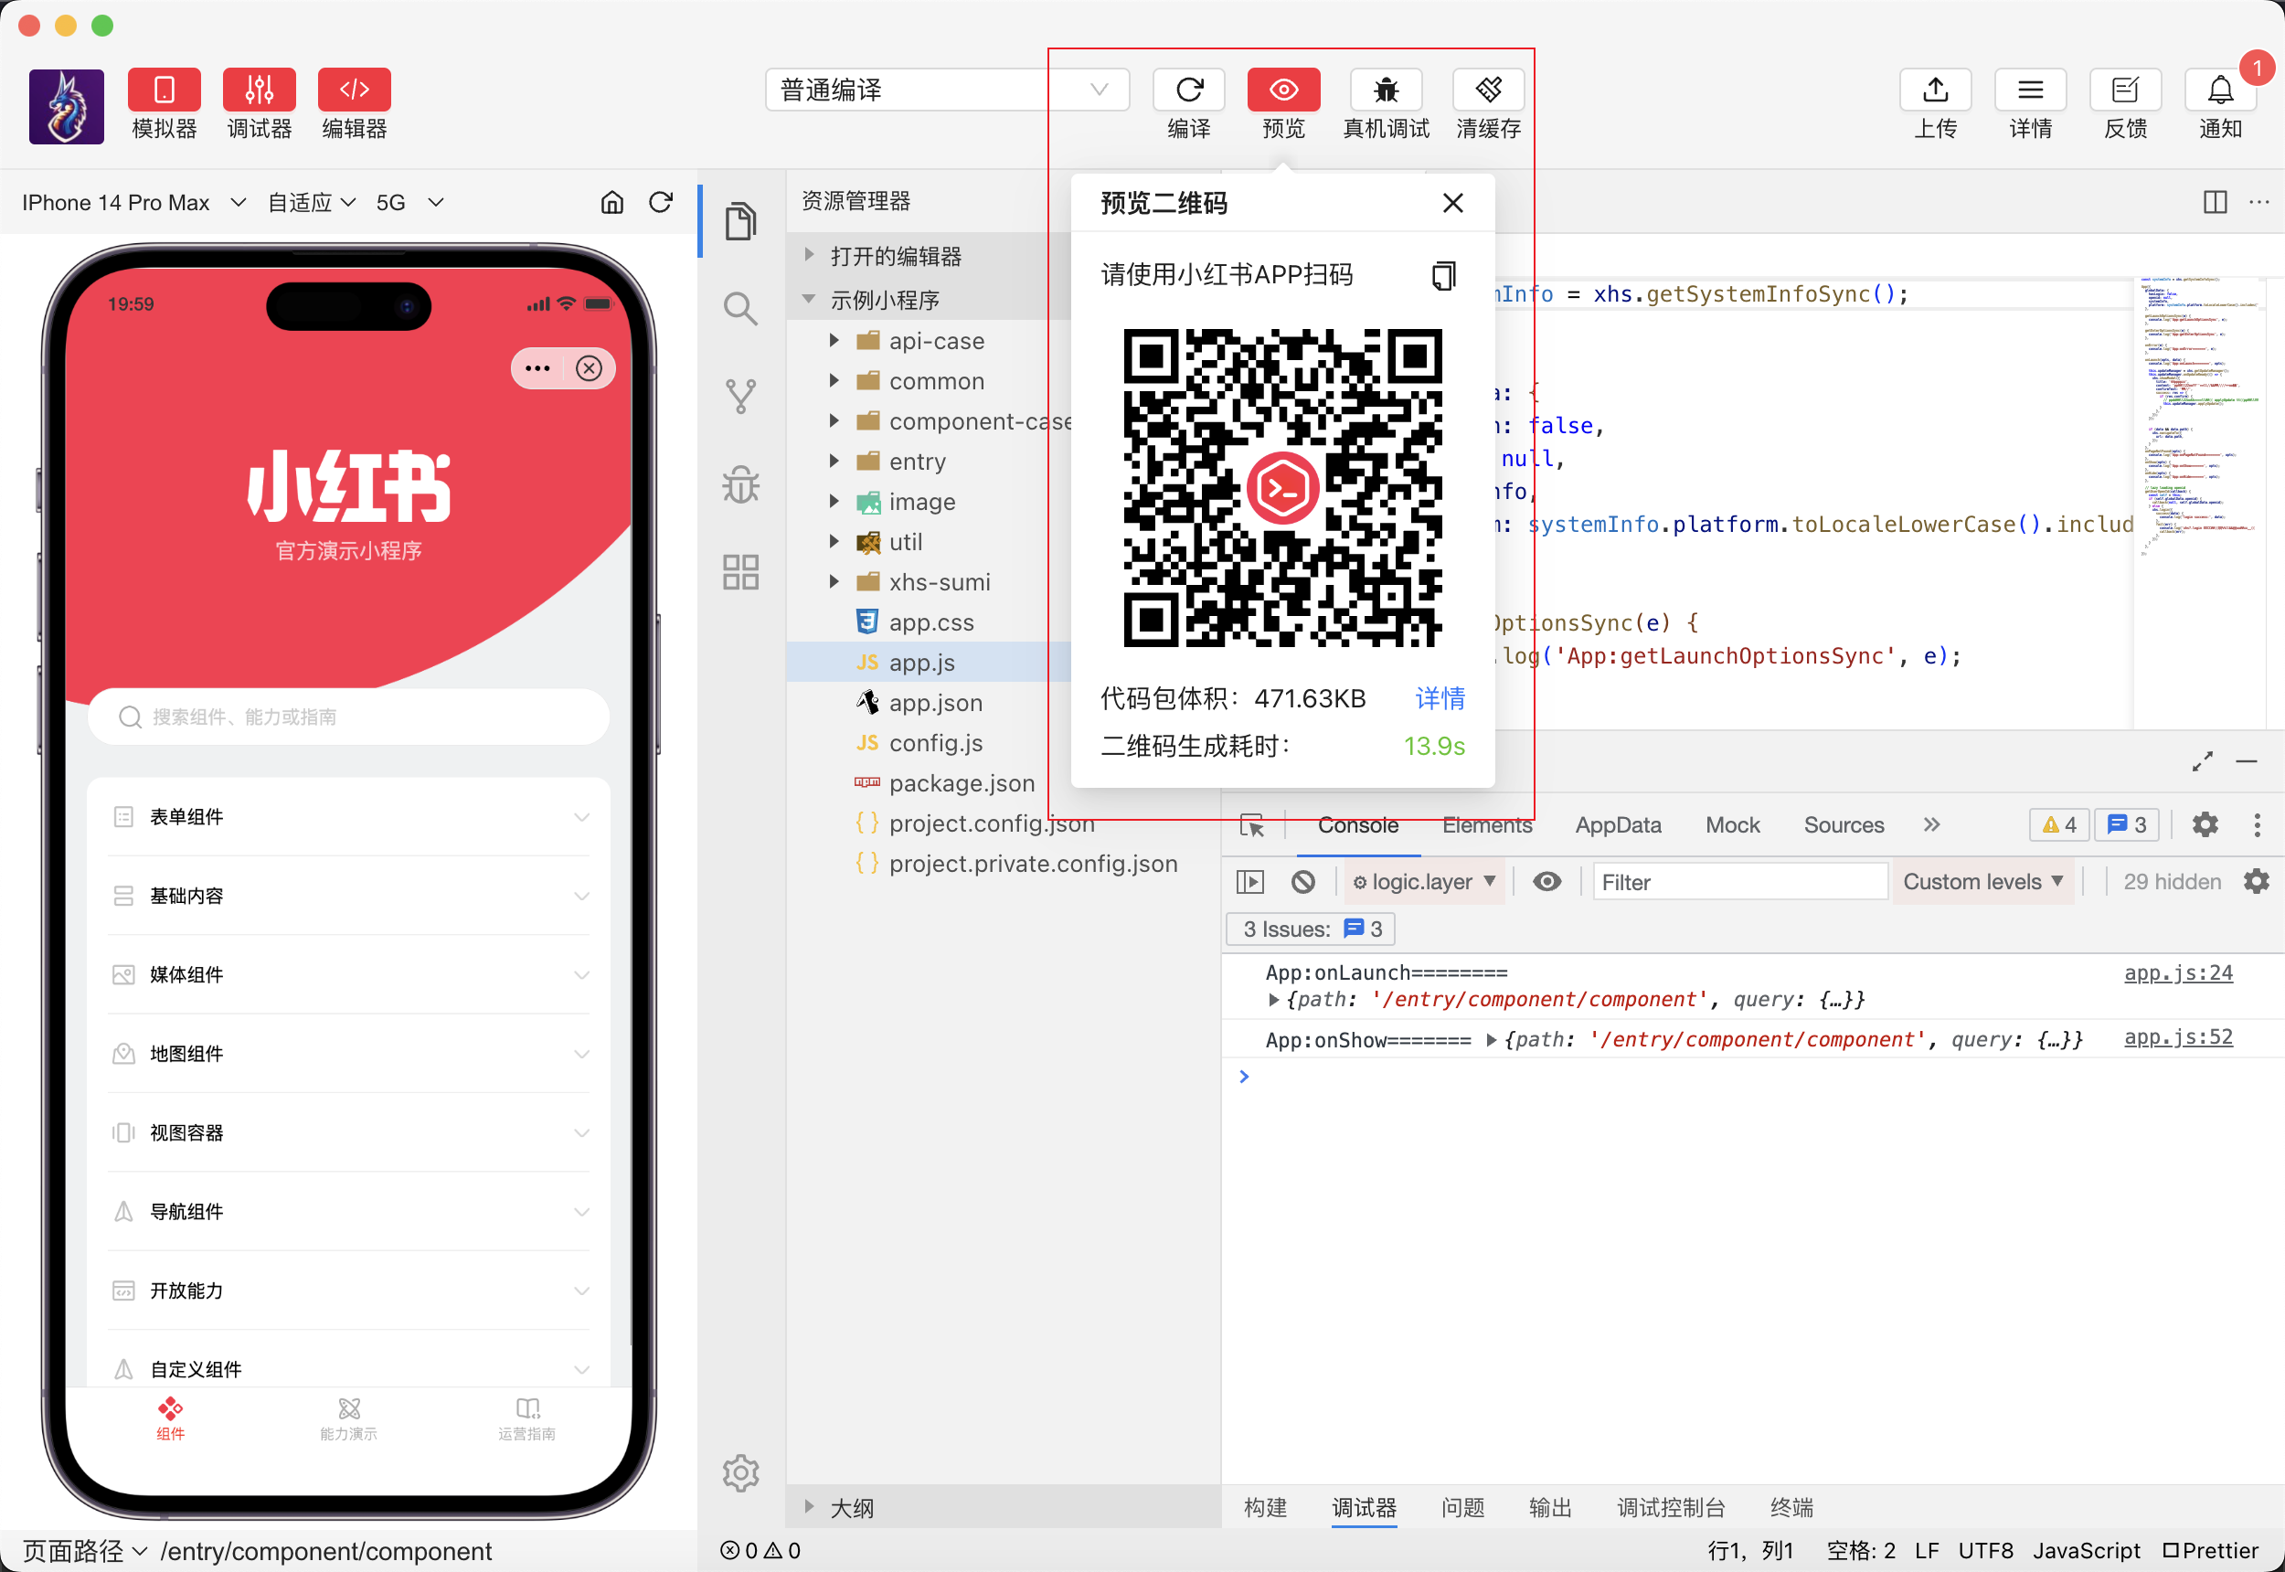The image size is (2285, 1572).
Task: Toggle the 调试器 debugger panel
Action: pyautogui.click(x=259, y=90)
